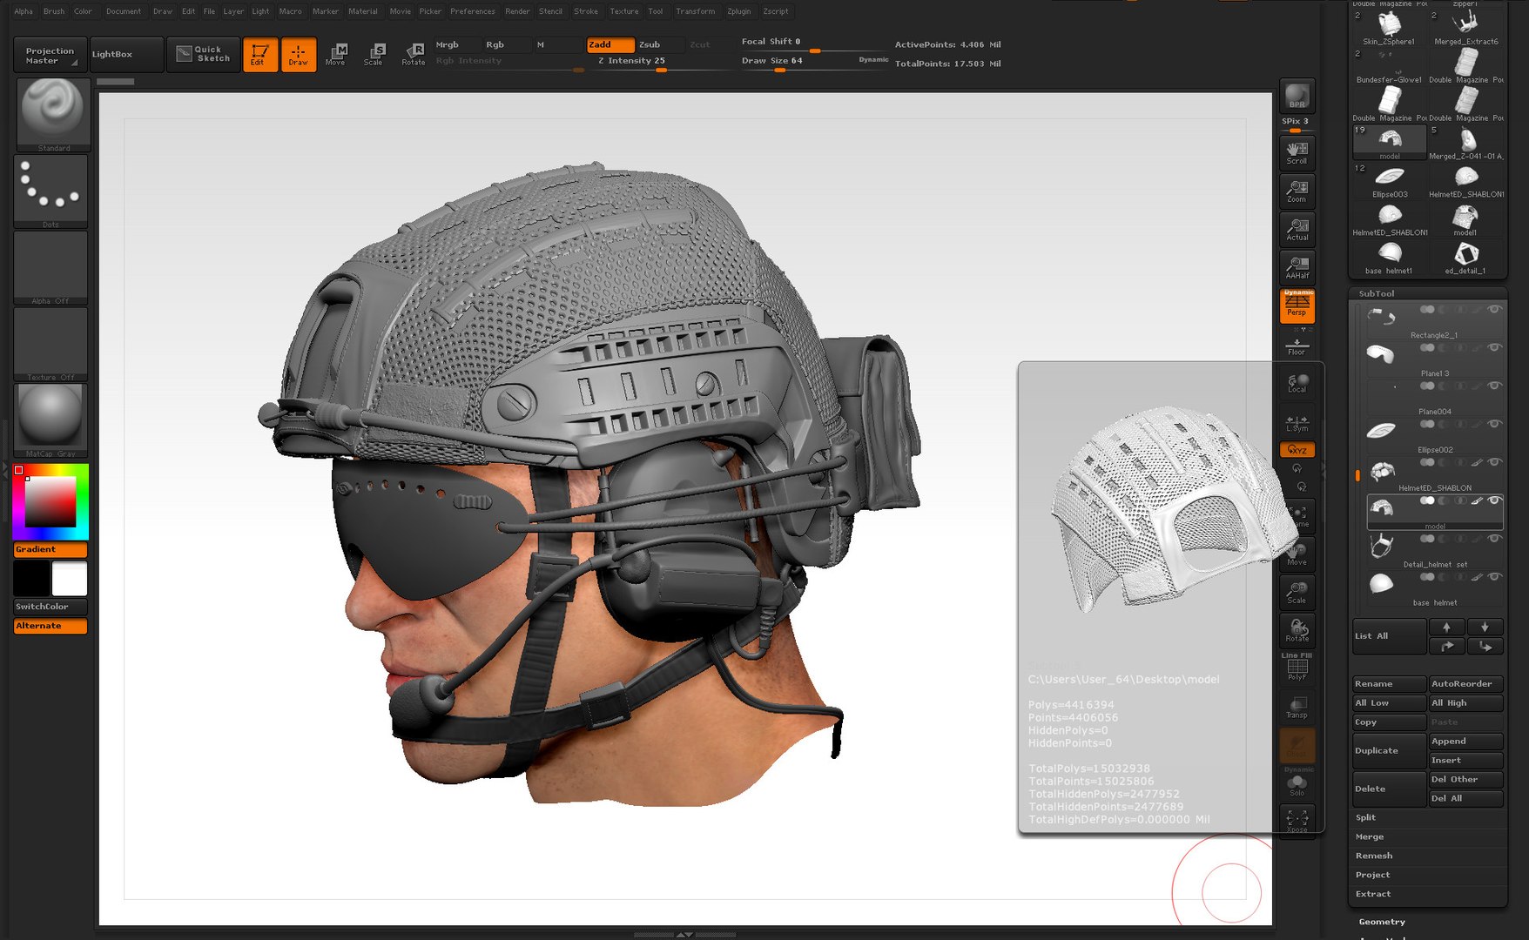Open LightBox
1529x940 pixels.
pyautogui.click(x=125, y=54)
